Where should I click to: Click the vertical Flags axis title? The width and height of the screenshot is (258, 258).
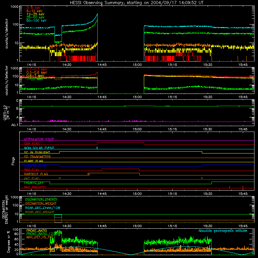(13, 161)
